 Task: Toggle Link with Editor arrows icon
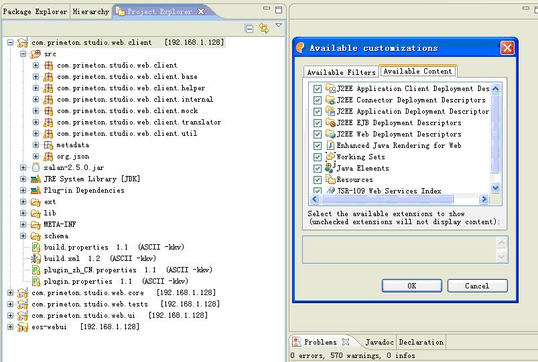[264, 28]
